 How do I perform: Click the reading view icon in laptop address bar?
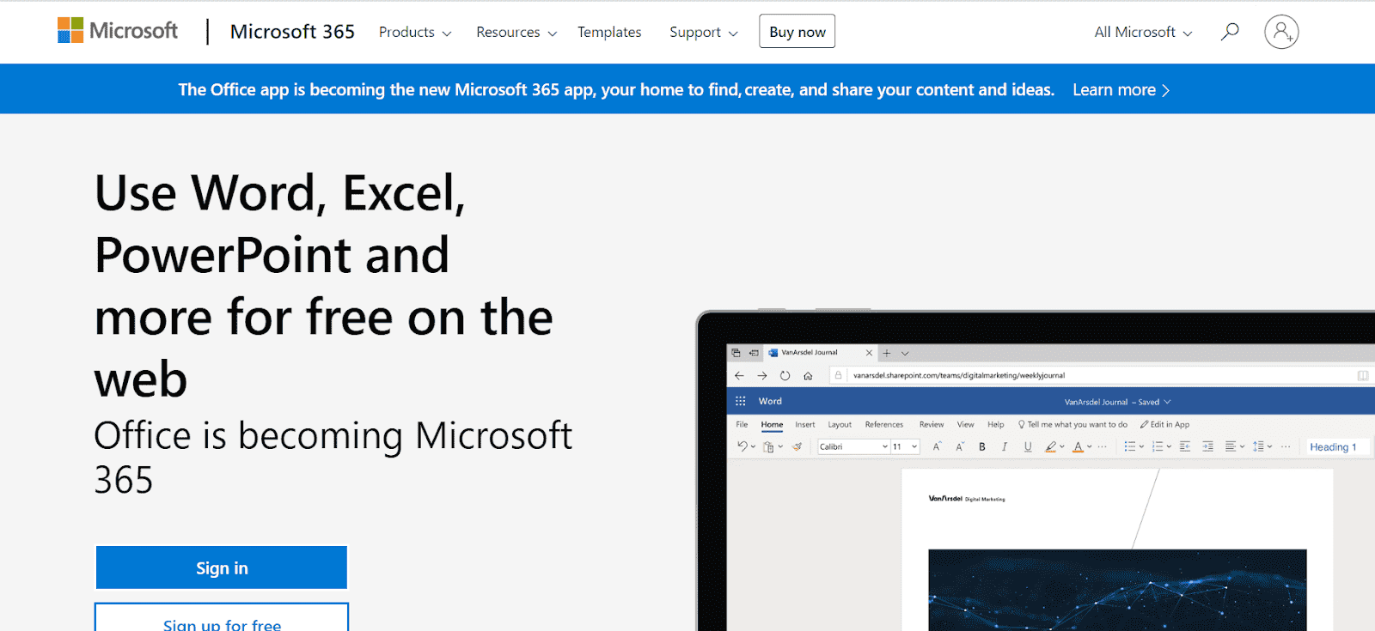(1363, 375)
